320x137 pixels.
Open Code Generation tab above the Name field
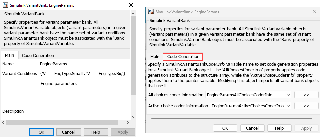point(38,56)
